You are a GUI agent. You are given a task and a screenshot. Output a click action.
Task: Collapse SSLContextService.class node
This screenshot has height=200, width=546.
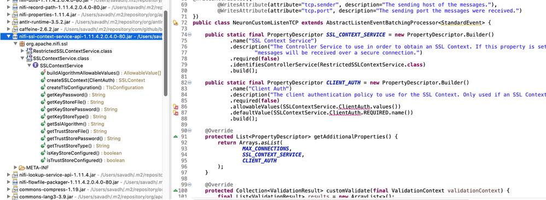[22, 58]
